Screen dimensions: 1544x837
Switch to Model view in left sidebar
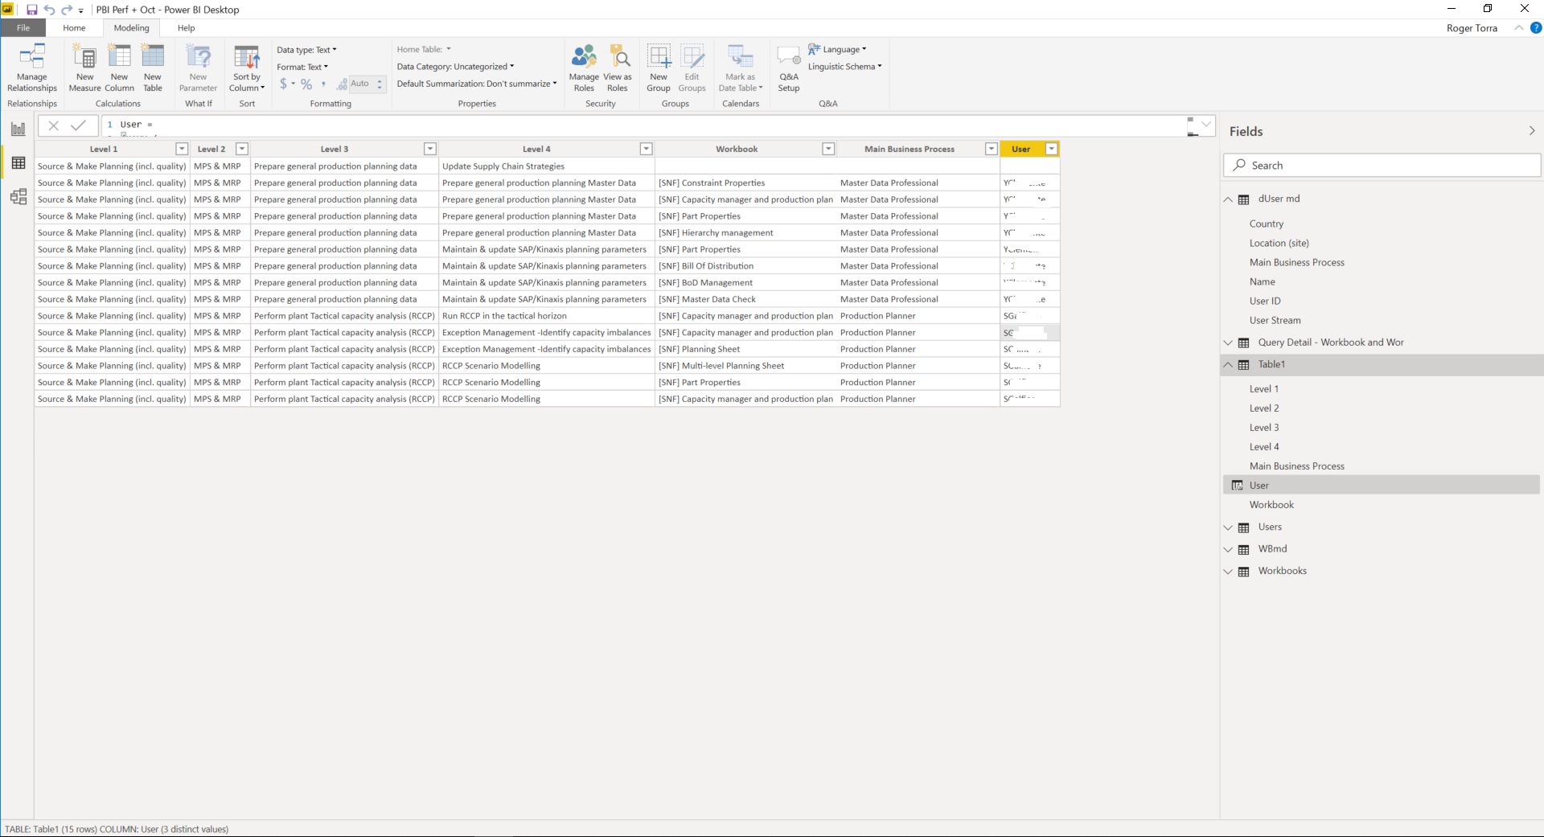(x=18, y=197)
